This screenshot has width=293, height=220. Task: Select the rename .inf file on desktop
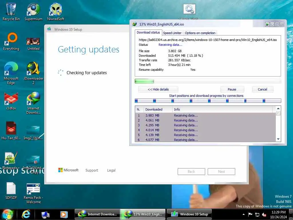click(x=189, y=11)
